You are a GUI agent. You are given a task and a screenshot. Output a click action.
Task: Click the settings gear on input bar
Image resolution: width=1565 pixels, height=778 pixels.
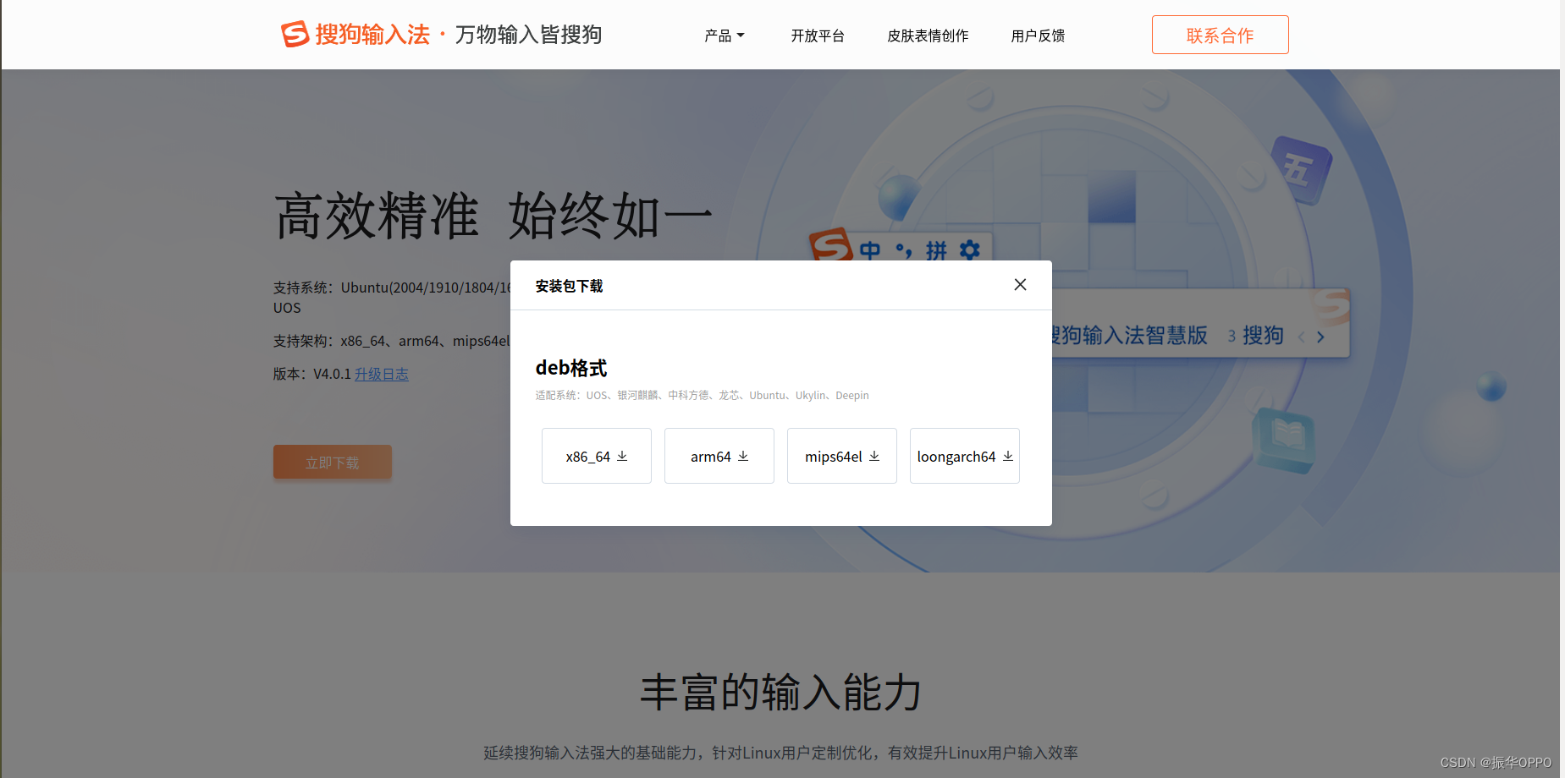click(x=970, y=249)
